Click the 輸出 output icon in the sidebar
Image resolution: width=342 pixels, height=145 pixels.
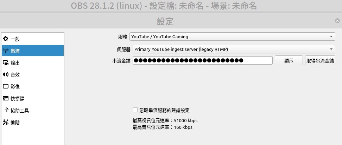click(x=5, y=63)
